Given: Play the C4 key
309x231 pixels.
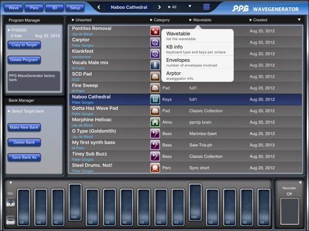Looking at the screenshot, I should pos(264,207).
